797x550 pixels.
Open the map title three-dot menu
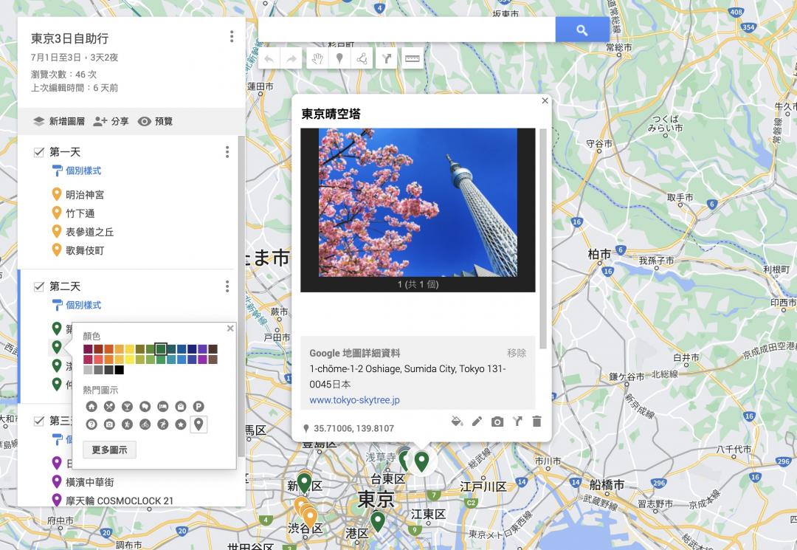pos(232,37)
